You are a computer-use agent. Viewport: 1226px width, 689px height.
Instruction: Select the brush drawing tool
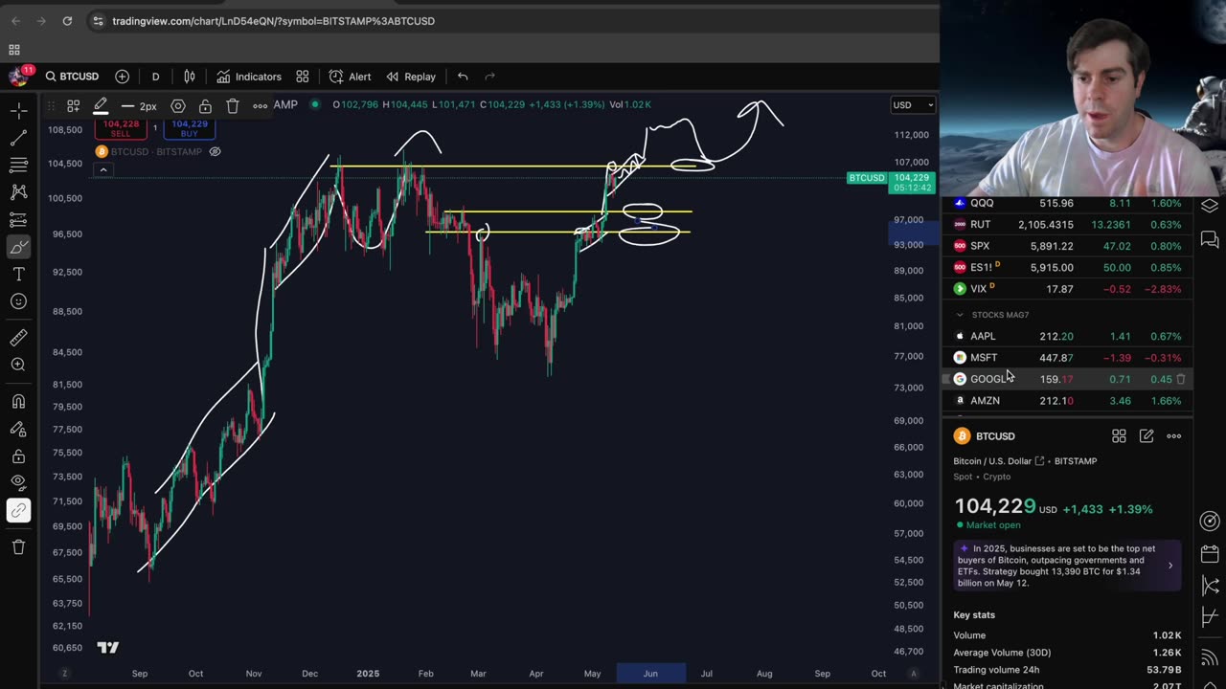click(18, 248)
